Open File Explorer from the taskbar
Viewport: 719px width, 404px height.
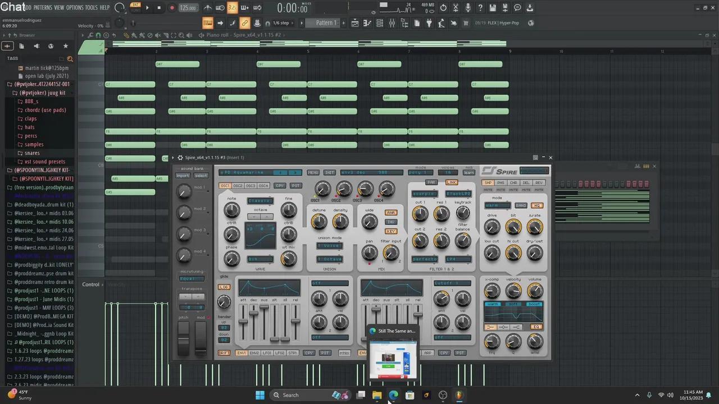tap(377, 395)
